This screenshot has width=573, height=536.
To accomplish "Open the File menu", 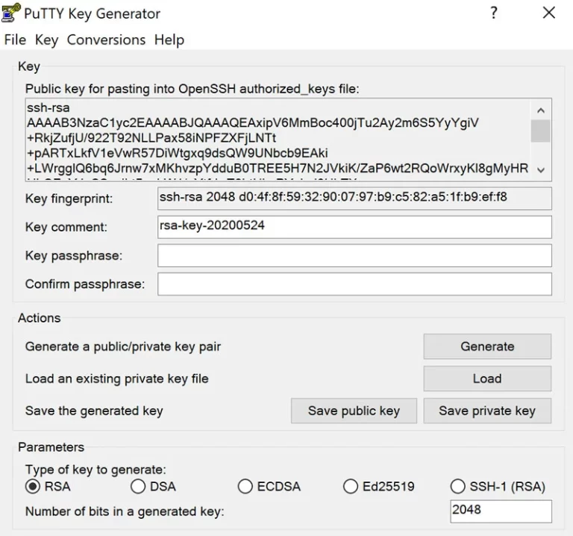I will [x=15, y=40].
